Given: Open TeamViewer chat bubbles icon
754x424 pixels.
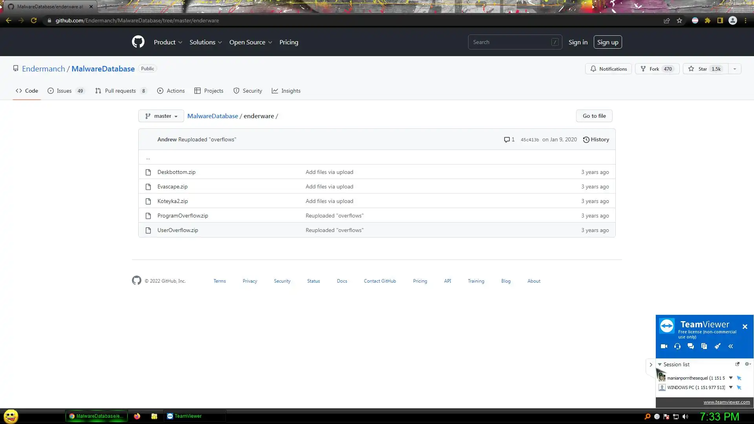Looking at the screenshot, I should (691, 346).
